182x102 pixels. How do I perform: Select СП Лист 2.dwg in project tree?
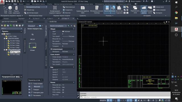(x=15, y=54)
